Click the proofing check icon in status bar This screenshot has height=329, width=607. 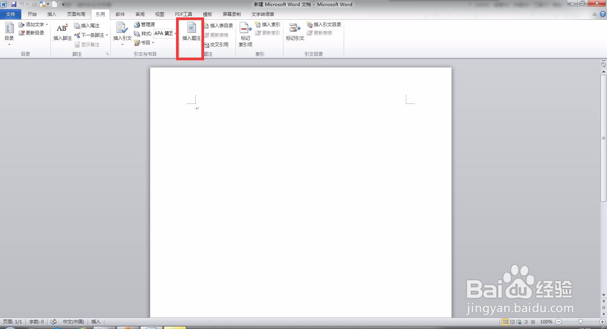(53, 322)
